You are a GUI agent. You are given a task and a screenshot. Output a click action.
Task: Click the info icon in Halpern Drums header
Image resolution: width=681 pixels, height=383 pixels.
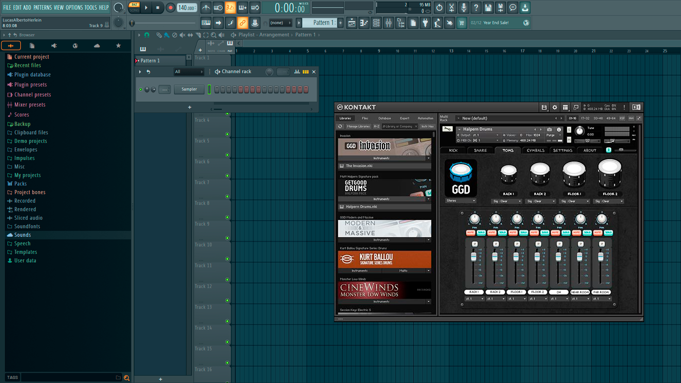pos(559,130)
